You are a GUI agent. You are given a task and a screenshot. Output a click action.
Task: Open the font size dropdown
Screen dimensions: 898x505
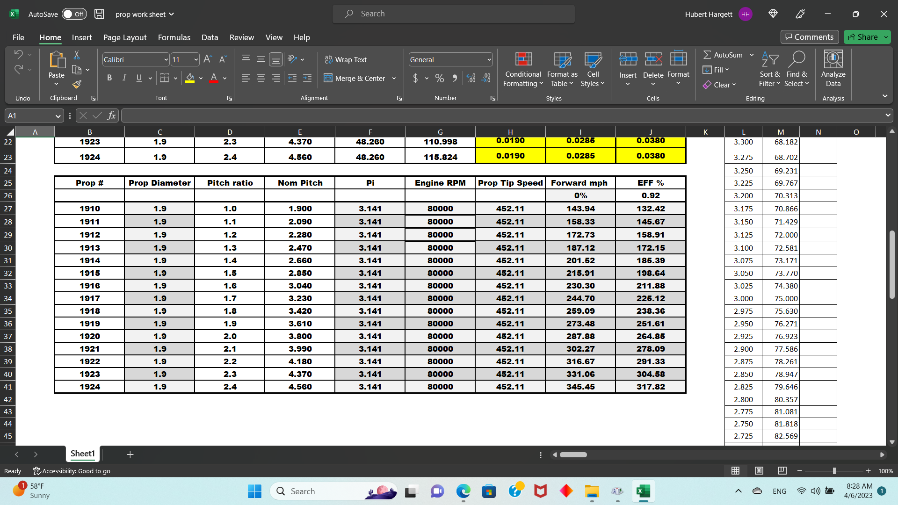196,59
